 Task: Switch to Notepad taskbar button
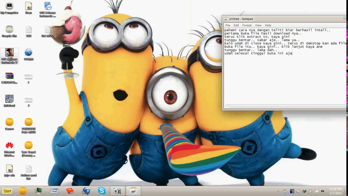[x=133, y=191]
